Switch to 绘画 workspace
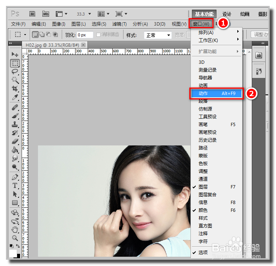Screen dimensions: 276x266 (245, 14)
